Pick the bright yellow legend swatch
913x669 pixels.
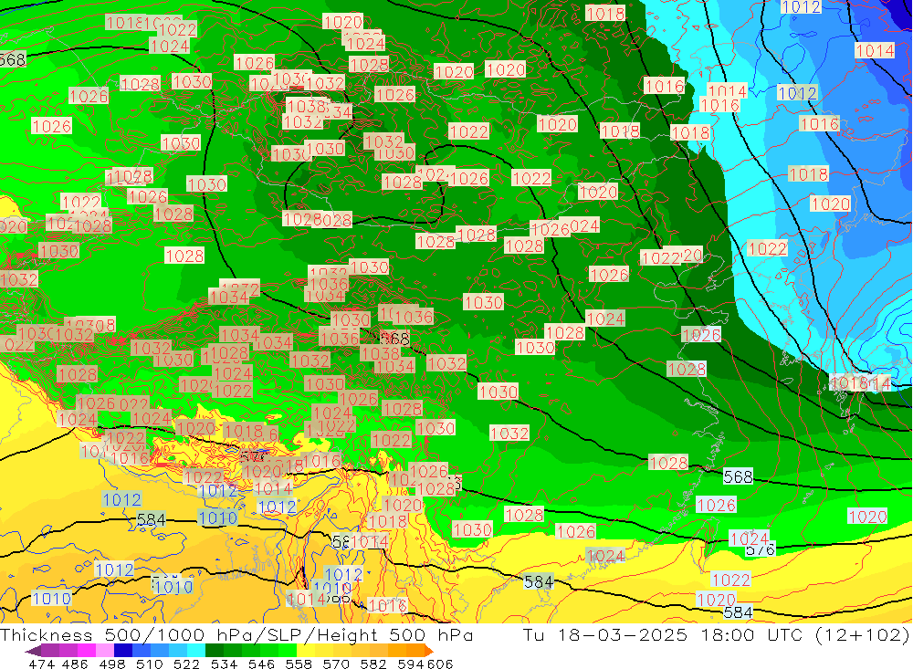click(306, 651)
